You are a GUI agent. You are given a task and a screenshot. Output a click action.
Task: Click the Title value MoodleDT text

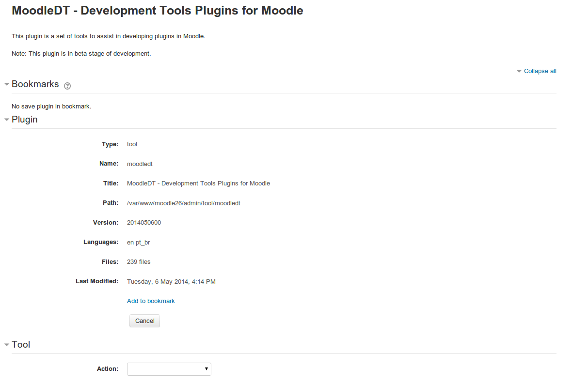tap(198, 183)
